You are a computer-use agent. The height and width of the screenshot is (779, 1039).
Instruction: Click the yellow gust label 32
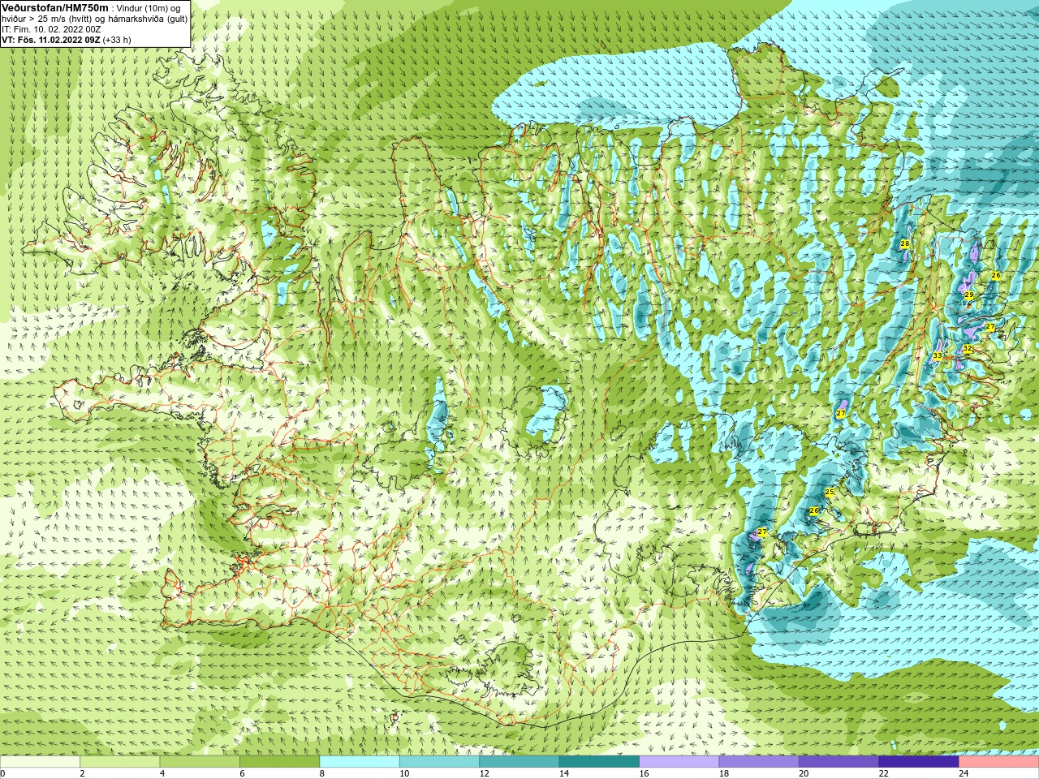click(x=967, y=349)
